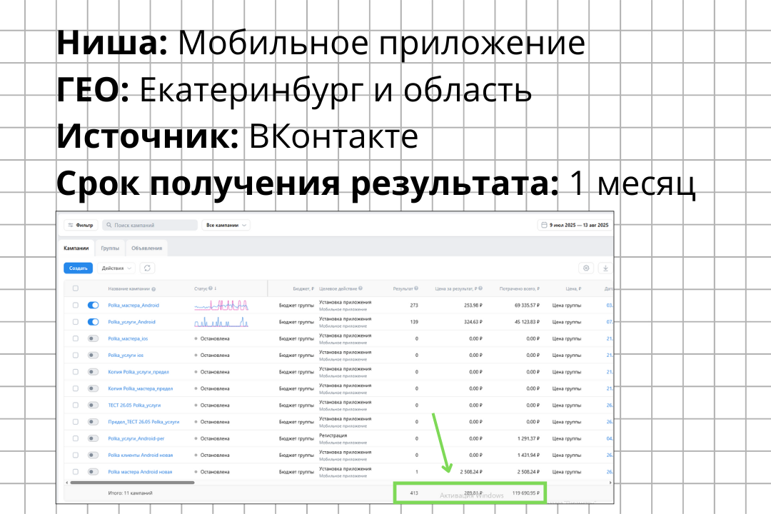The height and width of the screenshot is (514, 771).
Task: Click left arrow of horizontal table scrollbar
Action: 67,483
